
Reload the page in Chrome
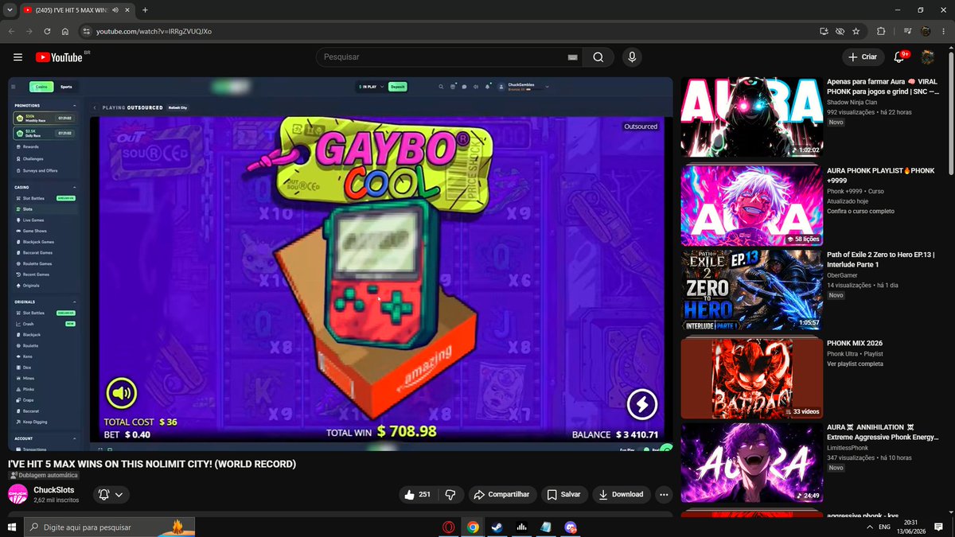47,32
